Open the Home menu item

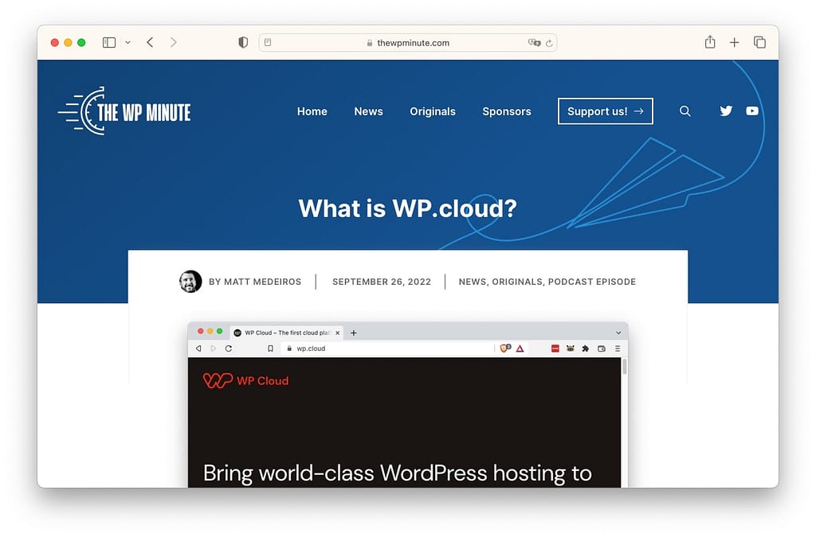click(x=312, y=111)
